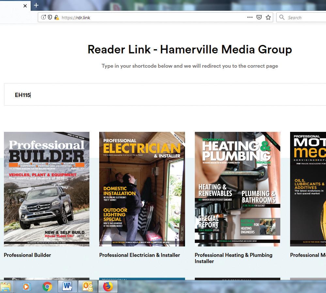Image resolution: width=326 pixels, height=293 pixels.
Task: Launch the media player from the taskbar
Action: pyautogui.click(x=26, y=287)
